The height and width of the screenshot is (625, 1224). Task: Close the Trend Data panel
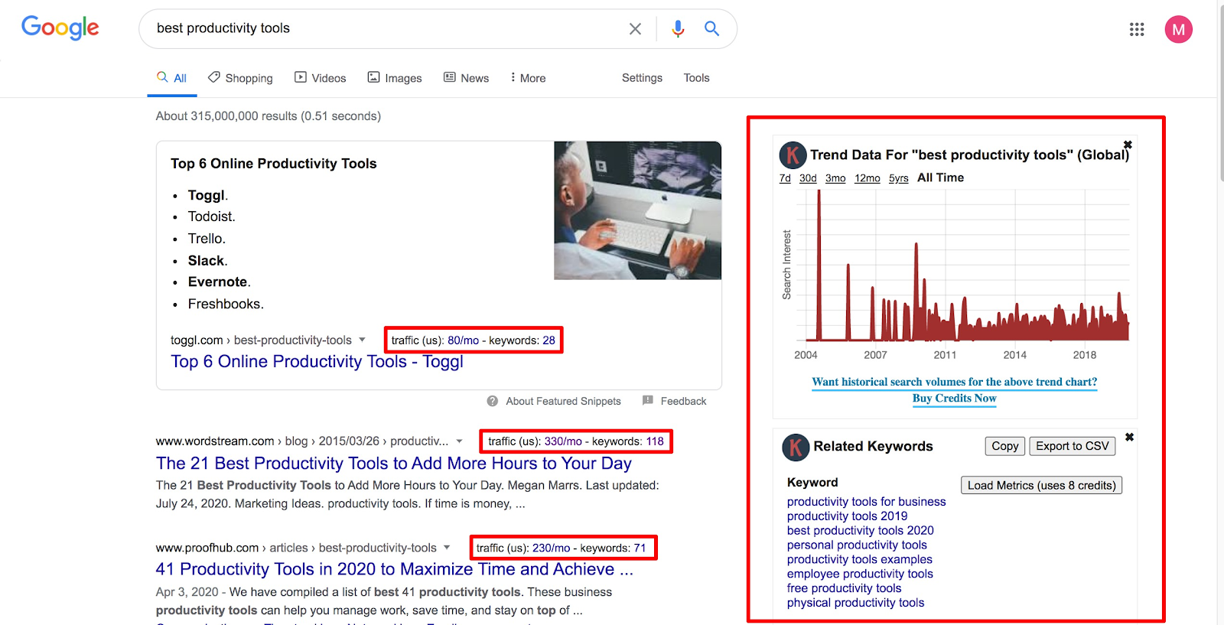click(x=1128, y=145)
